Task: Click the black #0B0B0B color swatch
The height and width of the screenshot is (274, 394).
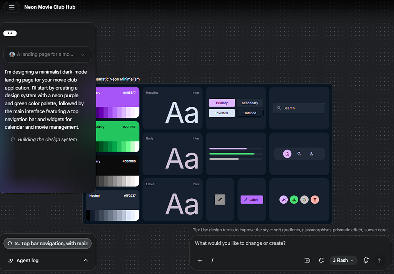Action: [118, 171]
